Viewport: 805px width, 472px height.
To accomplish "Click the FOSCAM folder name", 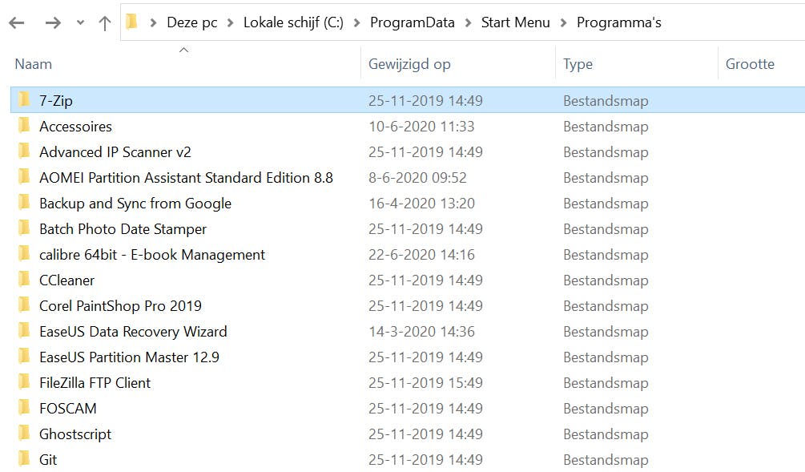I will click(68, 409).
